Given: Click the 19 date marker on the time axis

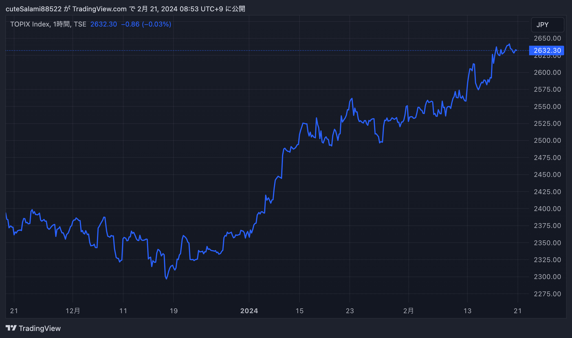Looking at the screenshot, I should pos(173,311).
